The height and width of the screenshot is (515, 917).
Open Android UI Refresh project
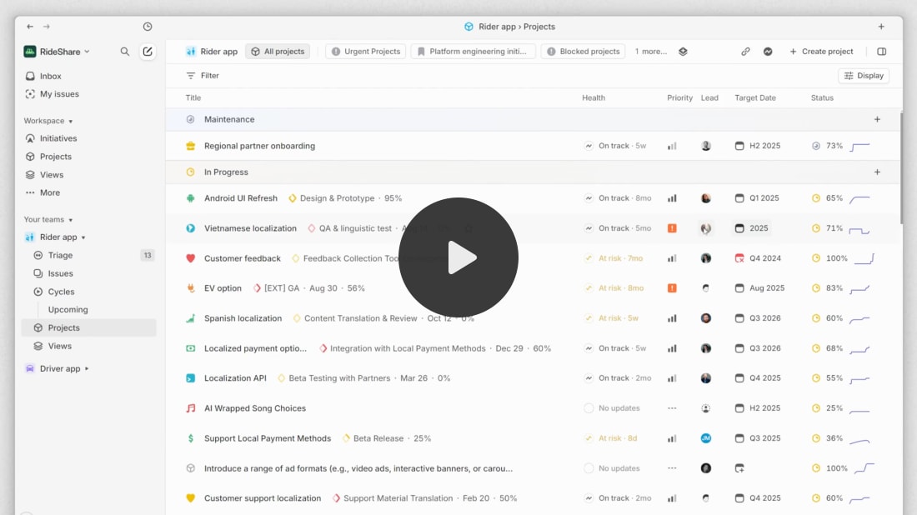coord(240,198)
